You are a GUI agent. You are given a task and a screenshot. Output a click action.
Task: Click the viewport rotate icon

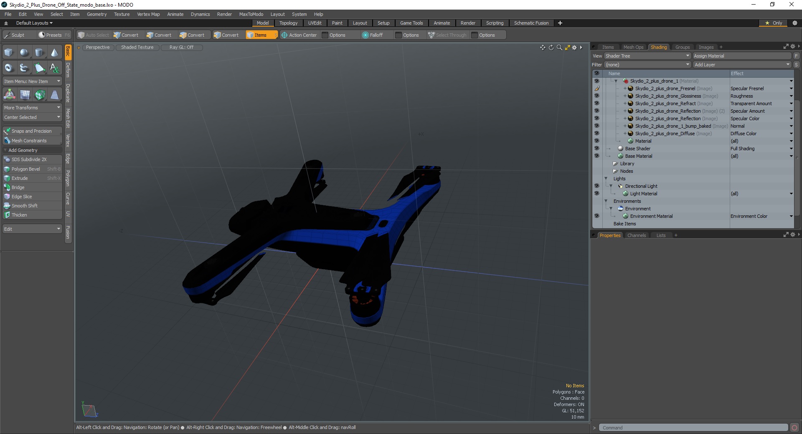551,48
